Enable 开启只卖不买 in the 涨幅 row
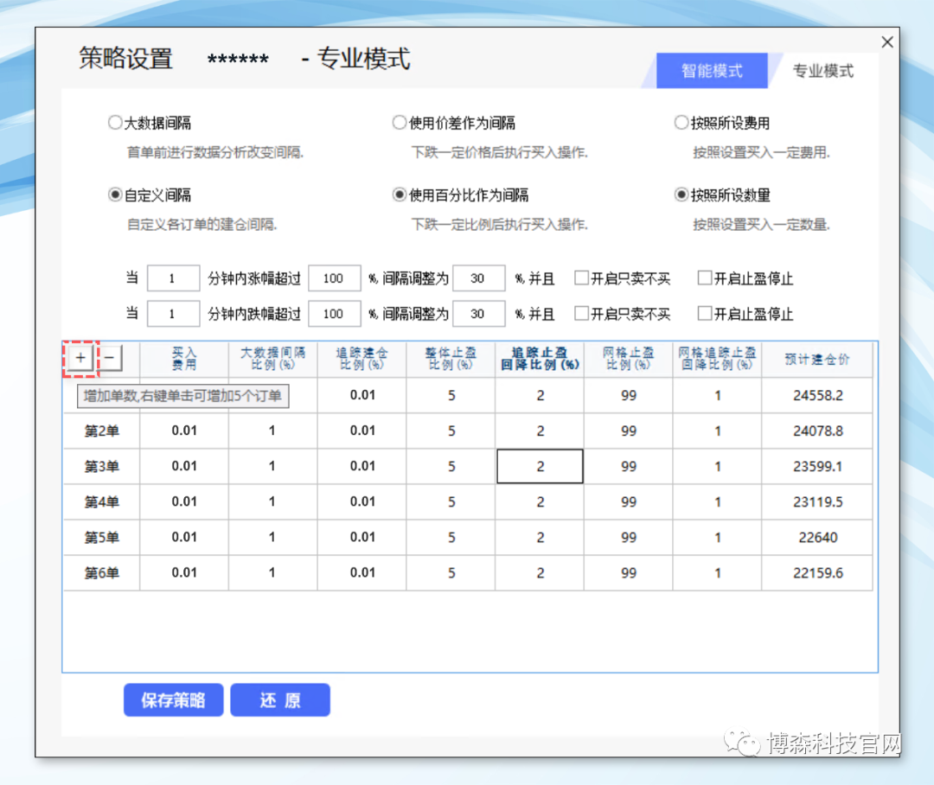The width and height of the screenshot is (934, 785). 581,278
